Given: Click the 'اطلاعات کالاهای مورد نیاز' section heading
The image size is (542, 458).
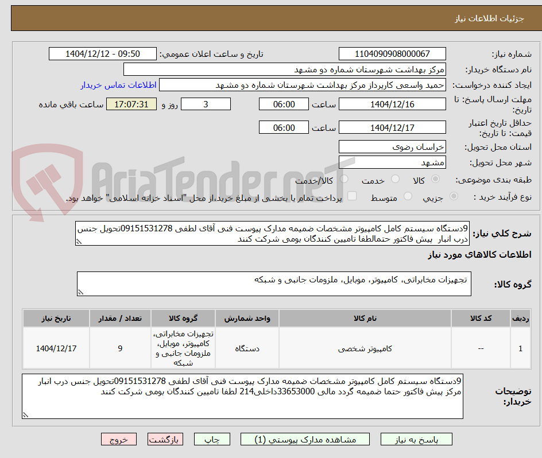Looking at the screenshot, I should (479, 255).
